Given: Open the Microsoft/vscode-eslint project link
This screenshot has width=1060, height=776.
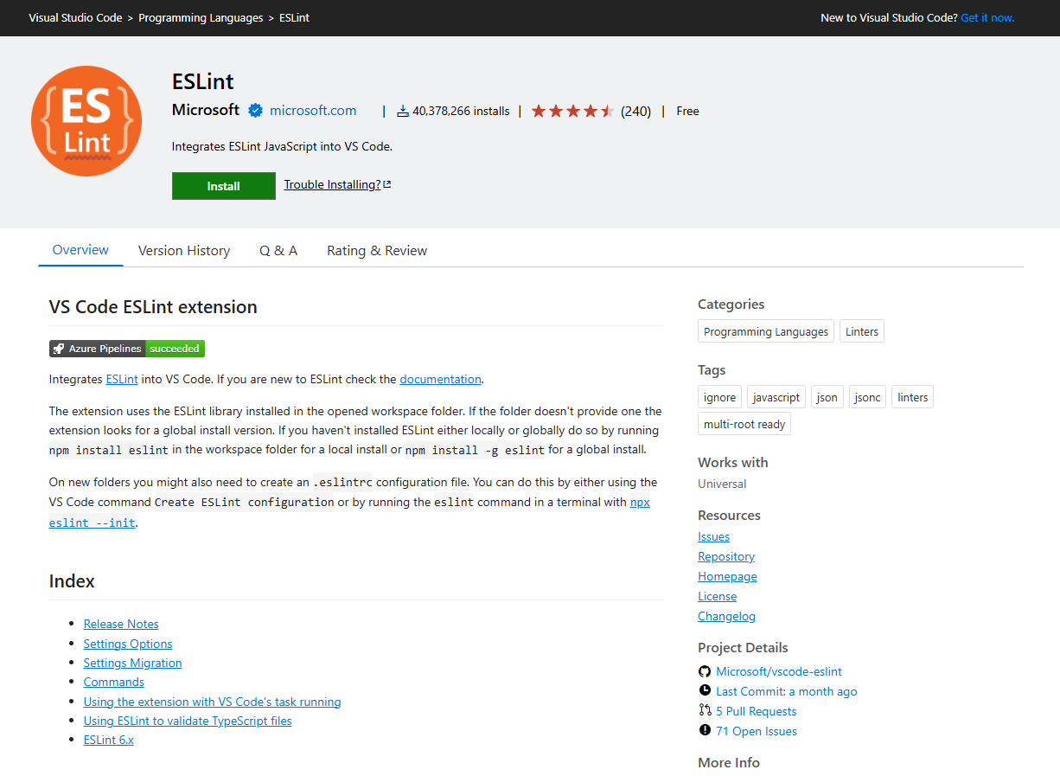Looking at the screenshot, I should coord(779,671).
